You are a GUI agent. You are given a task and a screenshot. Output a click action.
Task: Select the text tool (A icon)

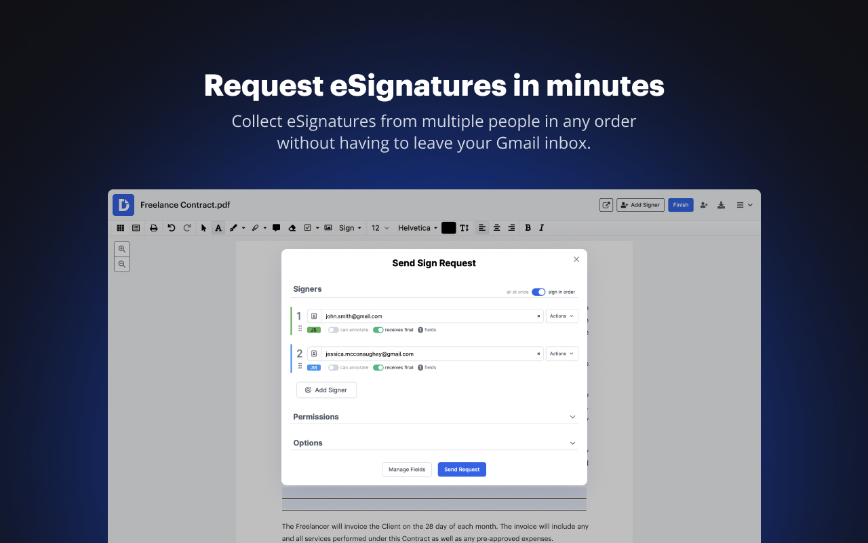[x=218, y=228]
